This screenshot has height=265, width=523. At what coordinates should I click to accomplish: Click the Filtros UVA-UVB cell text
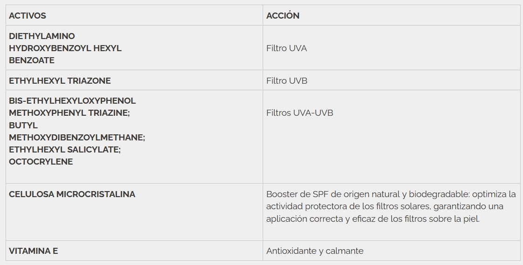click(x=299, y=113)
